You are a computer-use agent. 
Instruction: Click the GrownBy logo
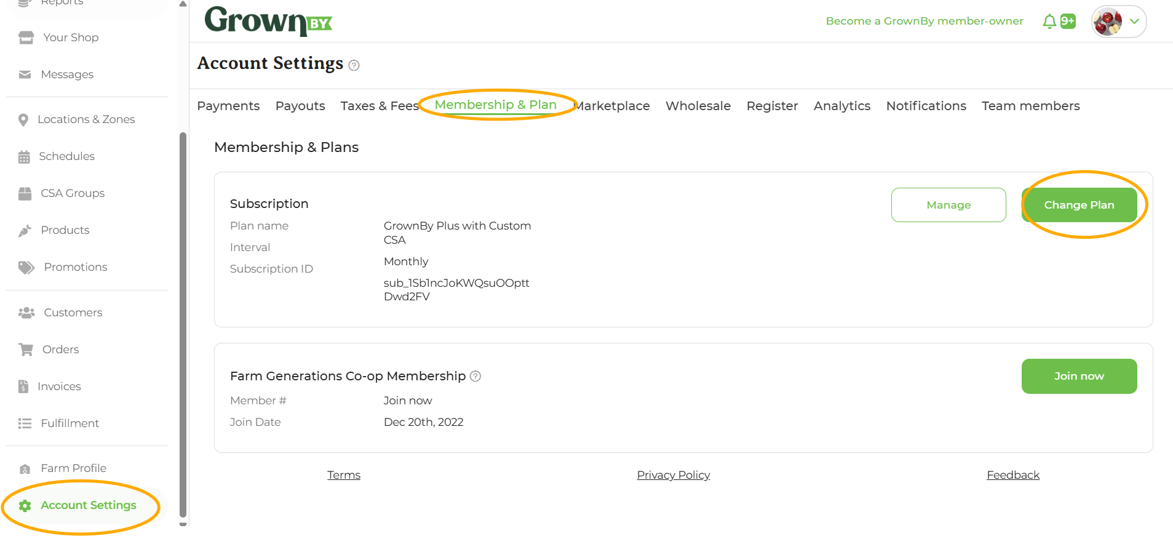coord(268,21)
